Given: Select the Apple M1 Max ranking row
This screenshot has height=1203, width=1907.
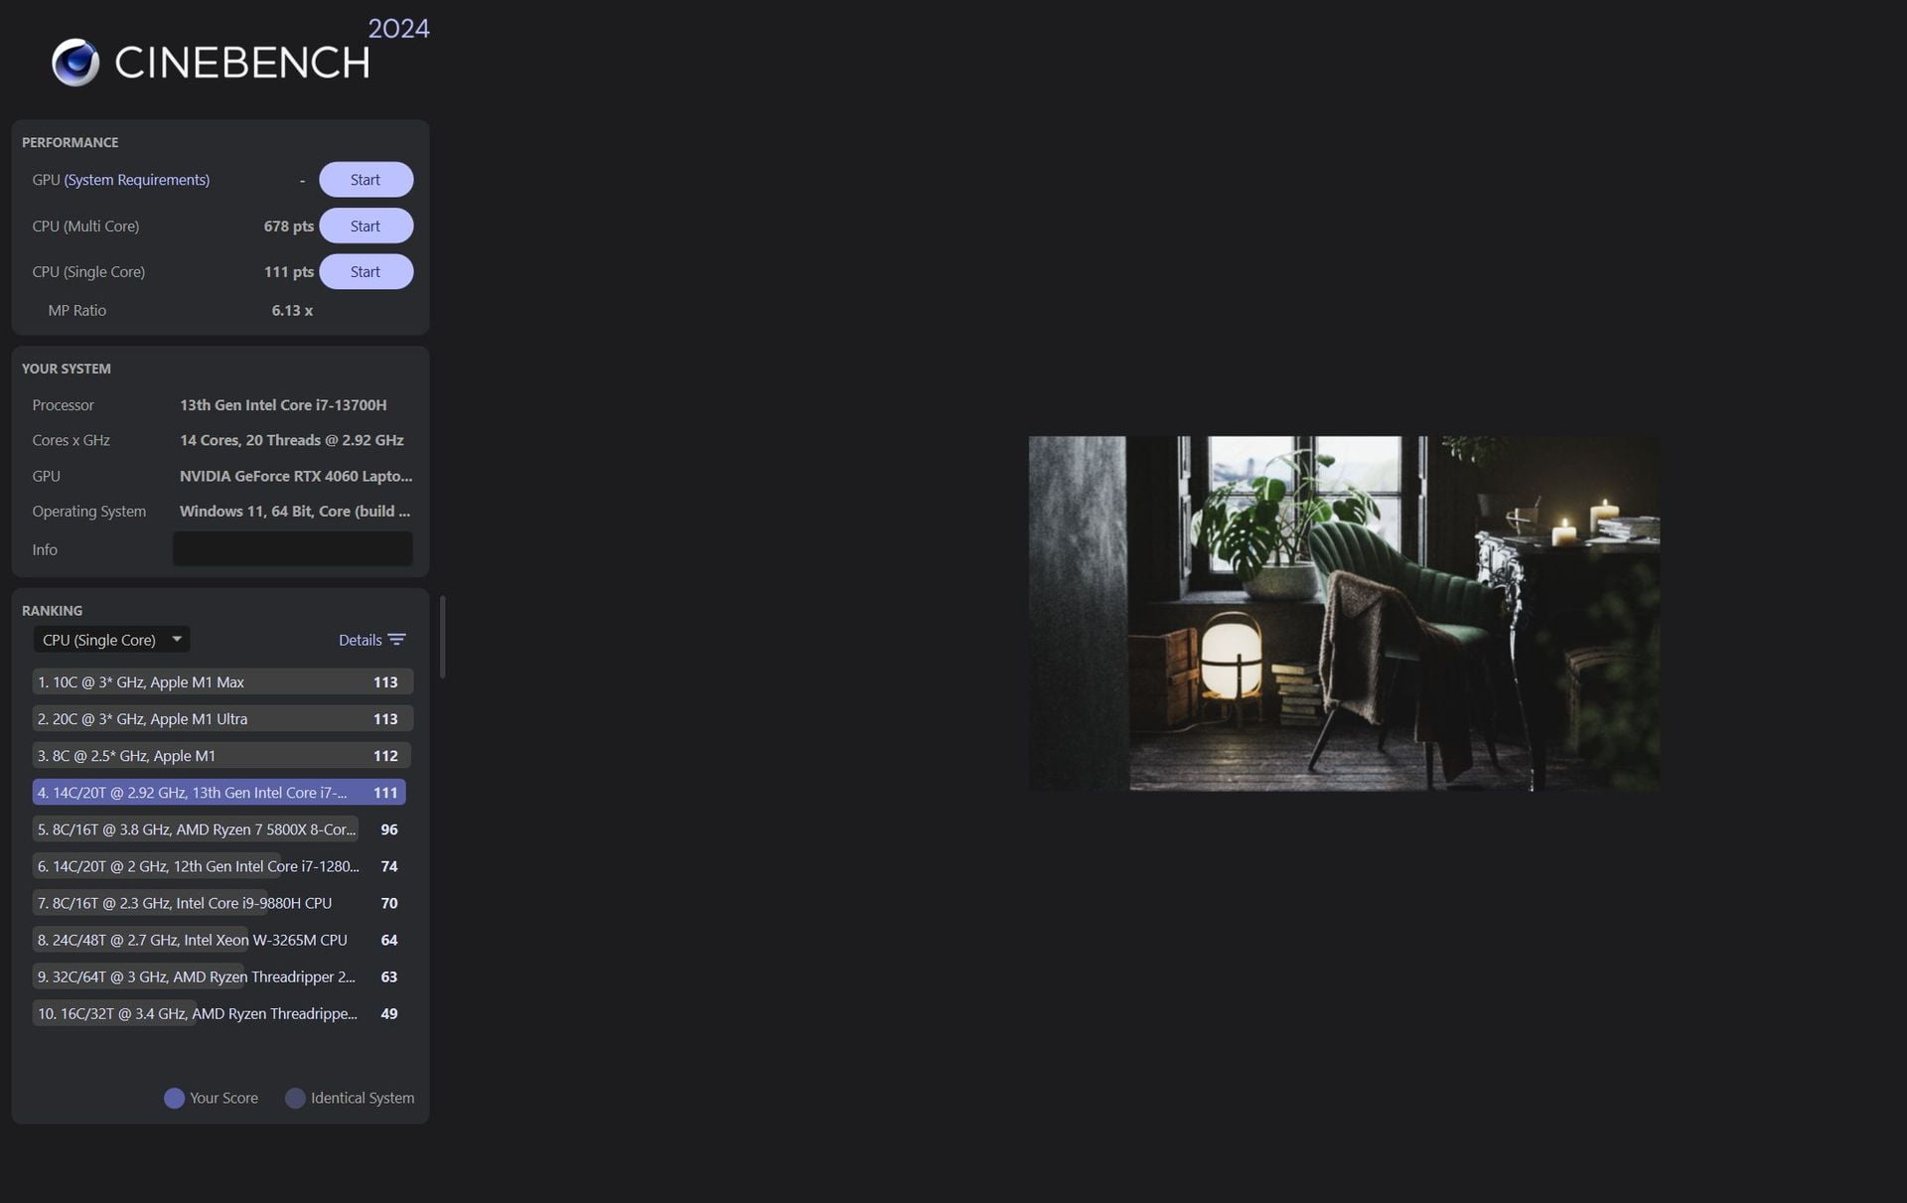Looking at the screenshot, I should coord(222,681).
